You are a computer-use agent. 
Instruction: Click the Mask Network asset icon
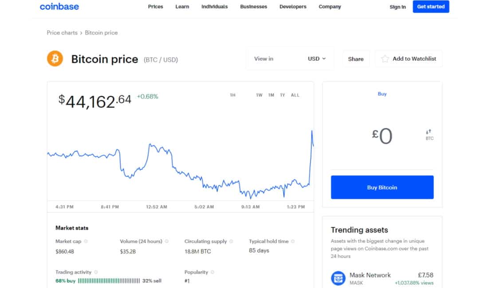pyautogui.click(x=338, y=278)
